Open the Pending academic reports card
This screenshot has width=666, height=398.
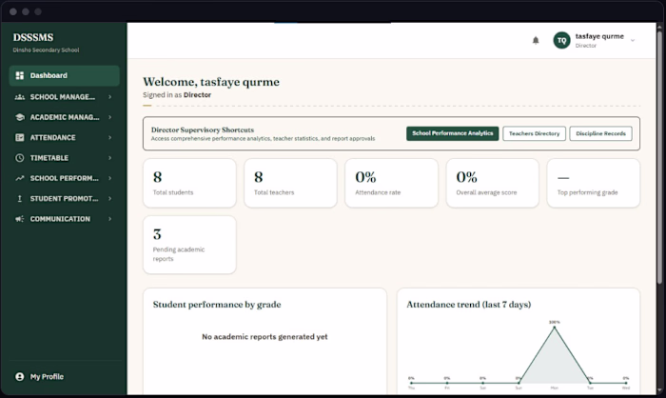[x=189, y=245]
